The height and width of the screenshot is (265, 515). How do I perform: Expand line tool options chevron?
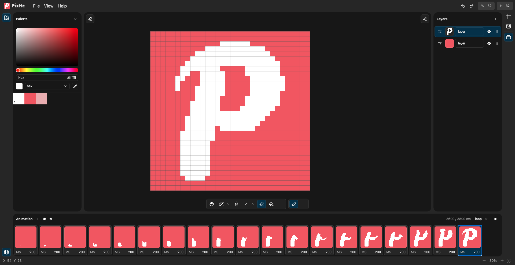tap(253, 204)
